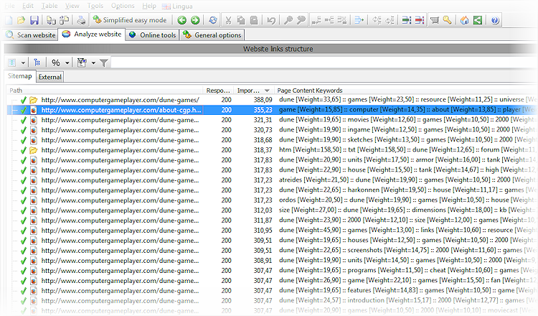Screen dimensions: 538x316
Task: Open the home page house icon
Action: pos(465,20)
